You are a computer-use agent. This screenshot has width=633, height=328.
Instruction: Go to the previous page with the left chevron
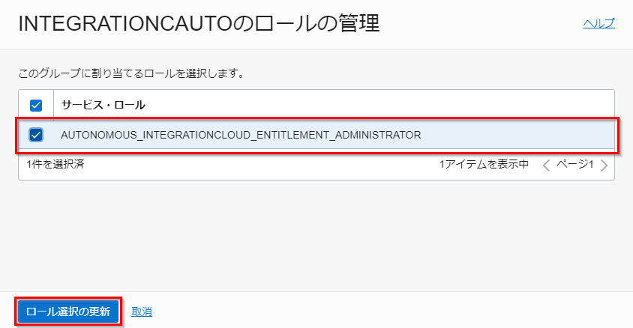[x=546, y=165]
